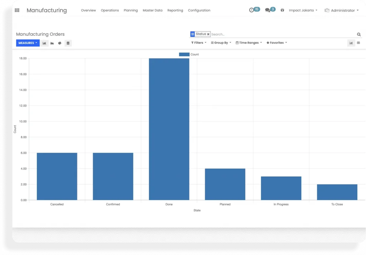Switch to bar chart mode
Viewport: 366px width, 255px height.
[44, 43]
